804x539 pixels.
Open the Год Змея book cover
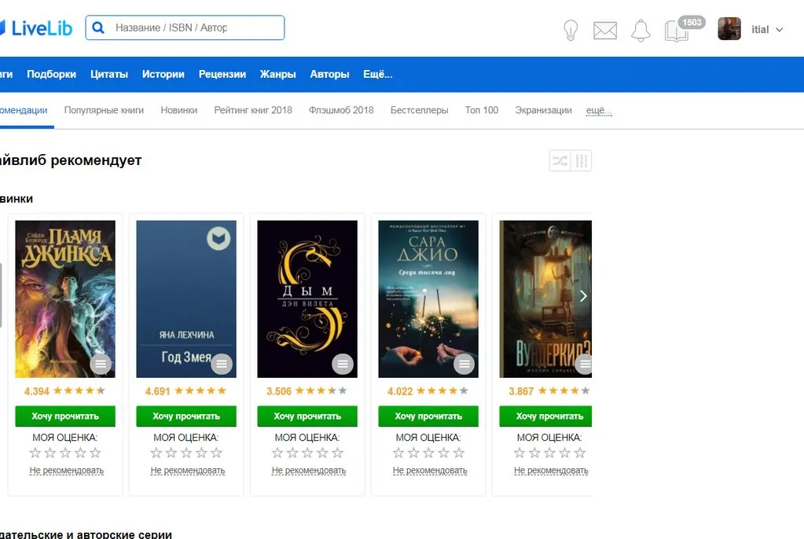point(186,299)
